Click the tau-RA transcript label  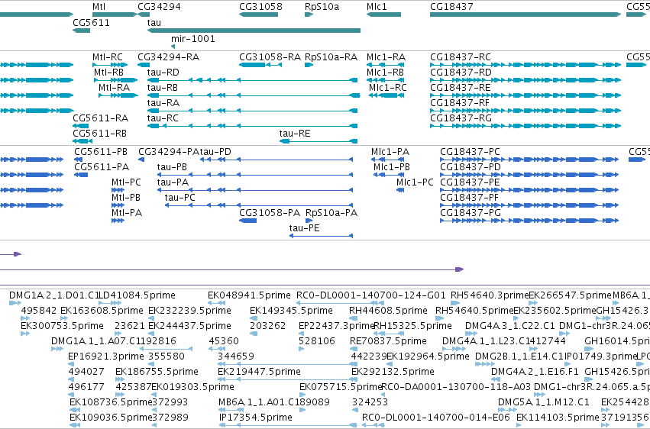click(163, 103)
